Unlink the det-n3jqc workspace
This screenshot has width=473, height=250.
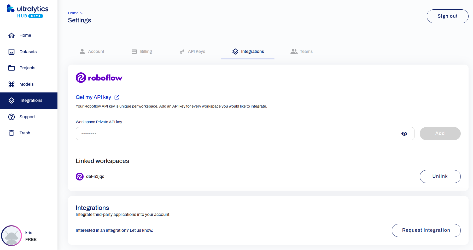point(440,177)
